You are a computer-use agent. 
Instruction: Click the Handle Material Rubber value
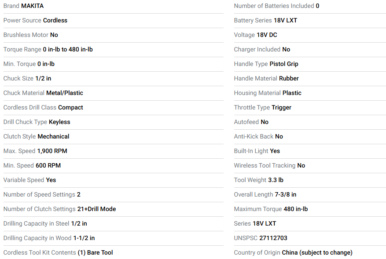(x=289, y=78)
